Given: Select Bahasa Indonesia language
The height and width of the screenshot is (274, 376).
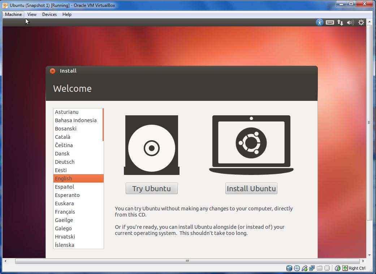Looking at the screenshot, I should (78, 120).
